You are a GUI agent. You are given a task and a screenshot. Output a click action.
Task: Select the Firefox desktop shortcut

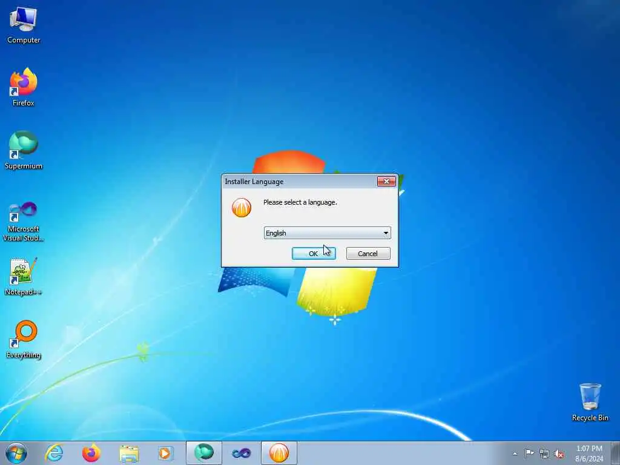tap(24, 87)
